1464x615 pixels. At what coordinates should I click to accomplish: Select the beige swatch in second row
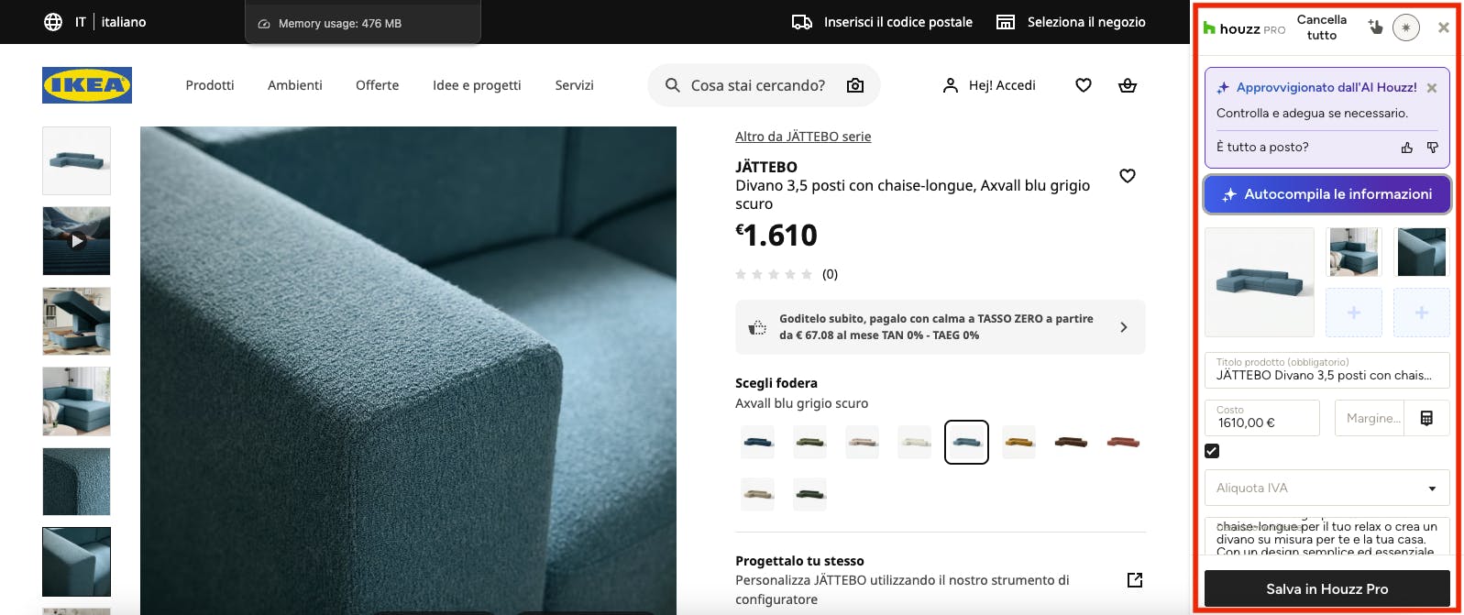click(758, 494)
